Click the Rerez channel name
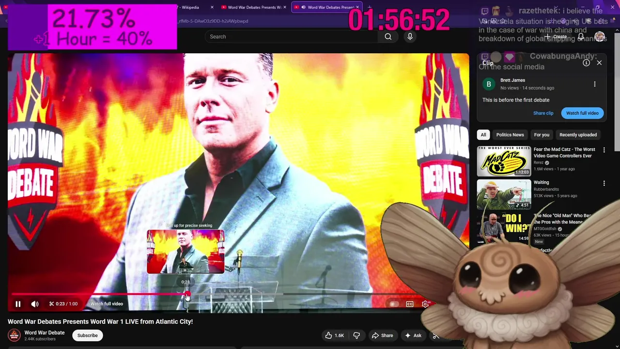 tap(539, 163)
